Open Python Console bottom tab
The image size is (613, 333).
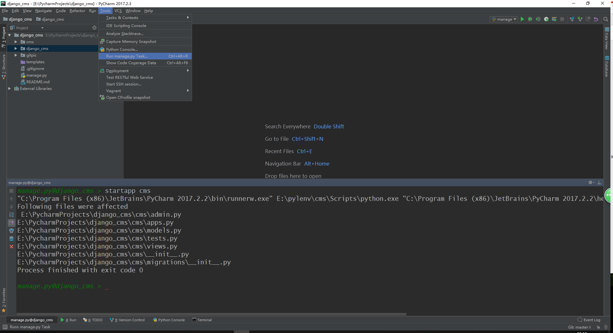pos(169,320)
